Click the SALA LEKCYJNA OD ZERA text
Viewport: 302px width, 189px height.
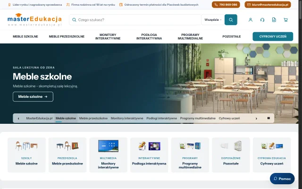(x=34, y=68)
